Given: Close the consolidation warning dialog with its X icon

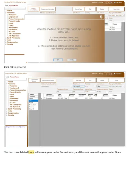Looking at the screenshot, I should point(101,17).
